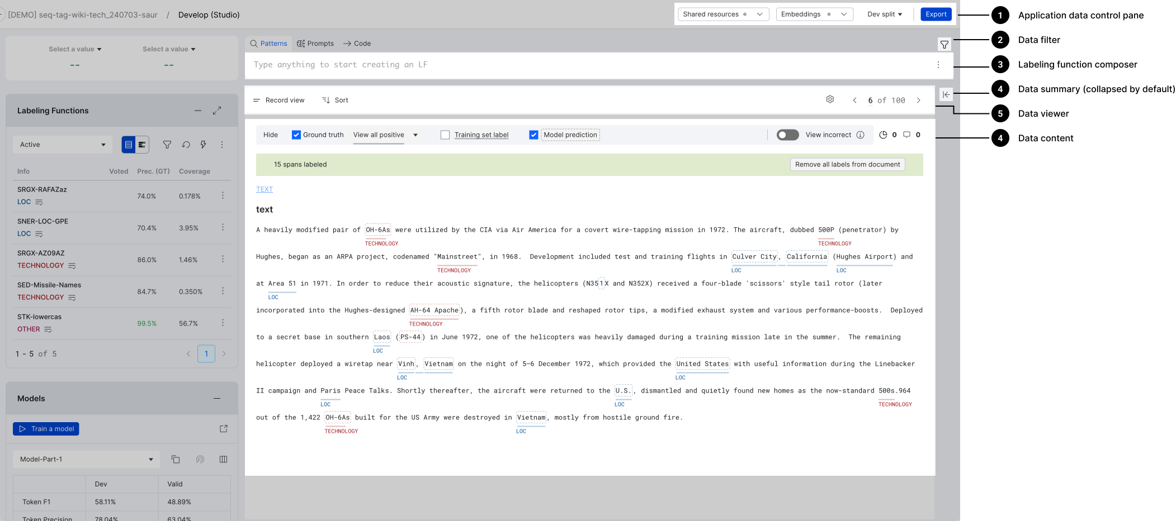The image size is (1176, 521).
Task: Open the Dev split dropdown
Action: point(885,14)
